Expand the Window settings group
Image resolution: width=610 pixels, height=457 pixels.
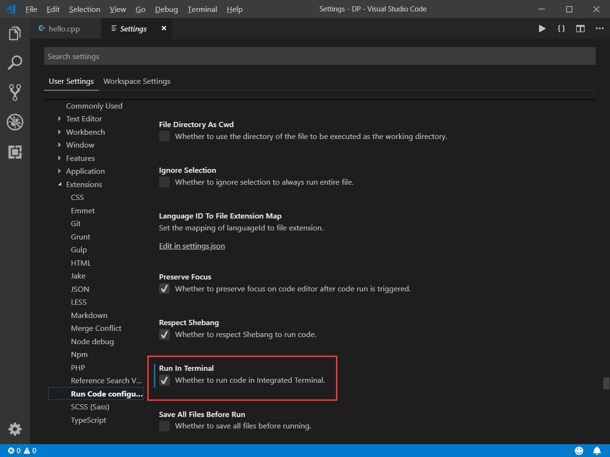[x=59, y=145]
